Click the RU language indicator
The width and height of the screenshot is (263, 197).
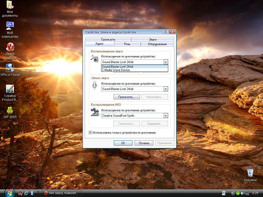pyautogui.click(x=224, y=193)
